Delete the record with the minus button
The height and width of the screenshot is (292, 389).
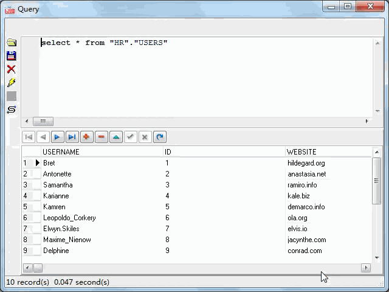(x=101, y=137)
